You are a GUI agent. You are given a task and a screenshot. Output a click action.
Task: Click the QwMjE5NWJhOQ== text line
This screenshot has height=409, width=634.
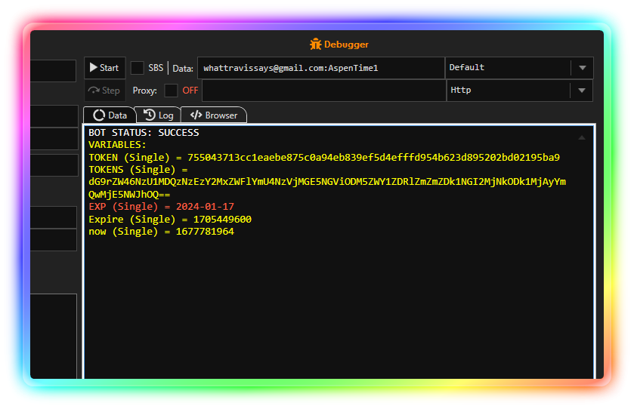pos(129,195)
